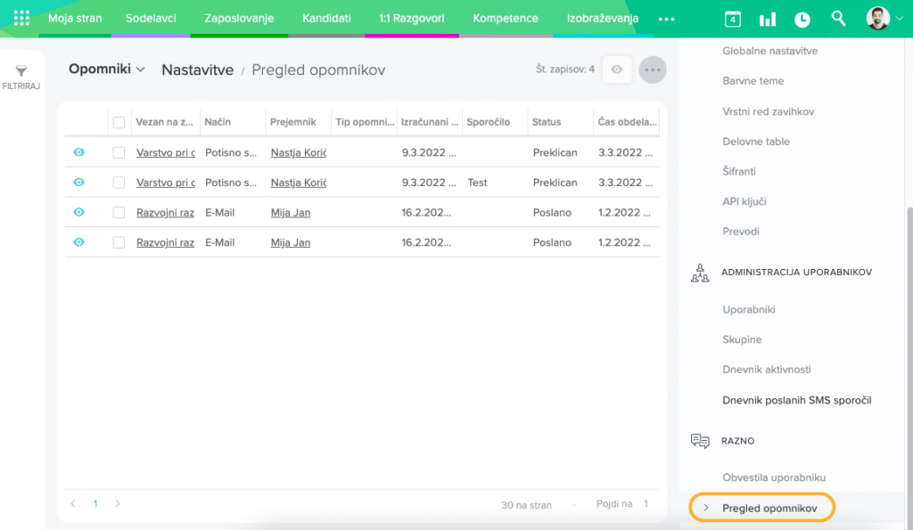
Task: View first Varstvo reminder row eye icon
Action: pos(78,152)
